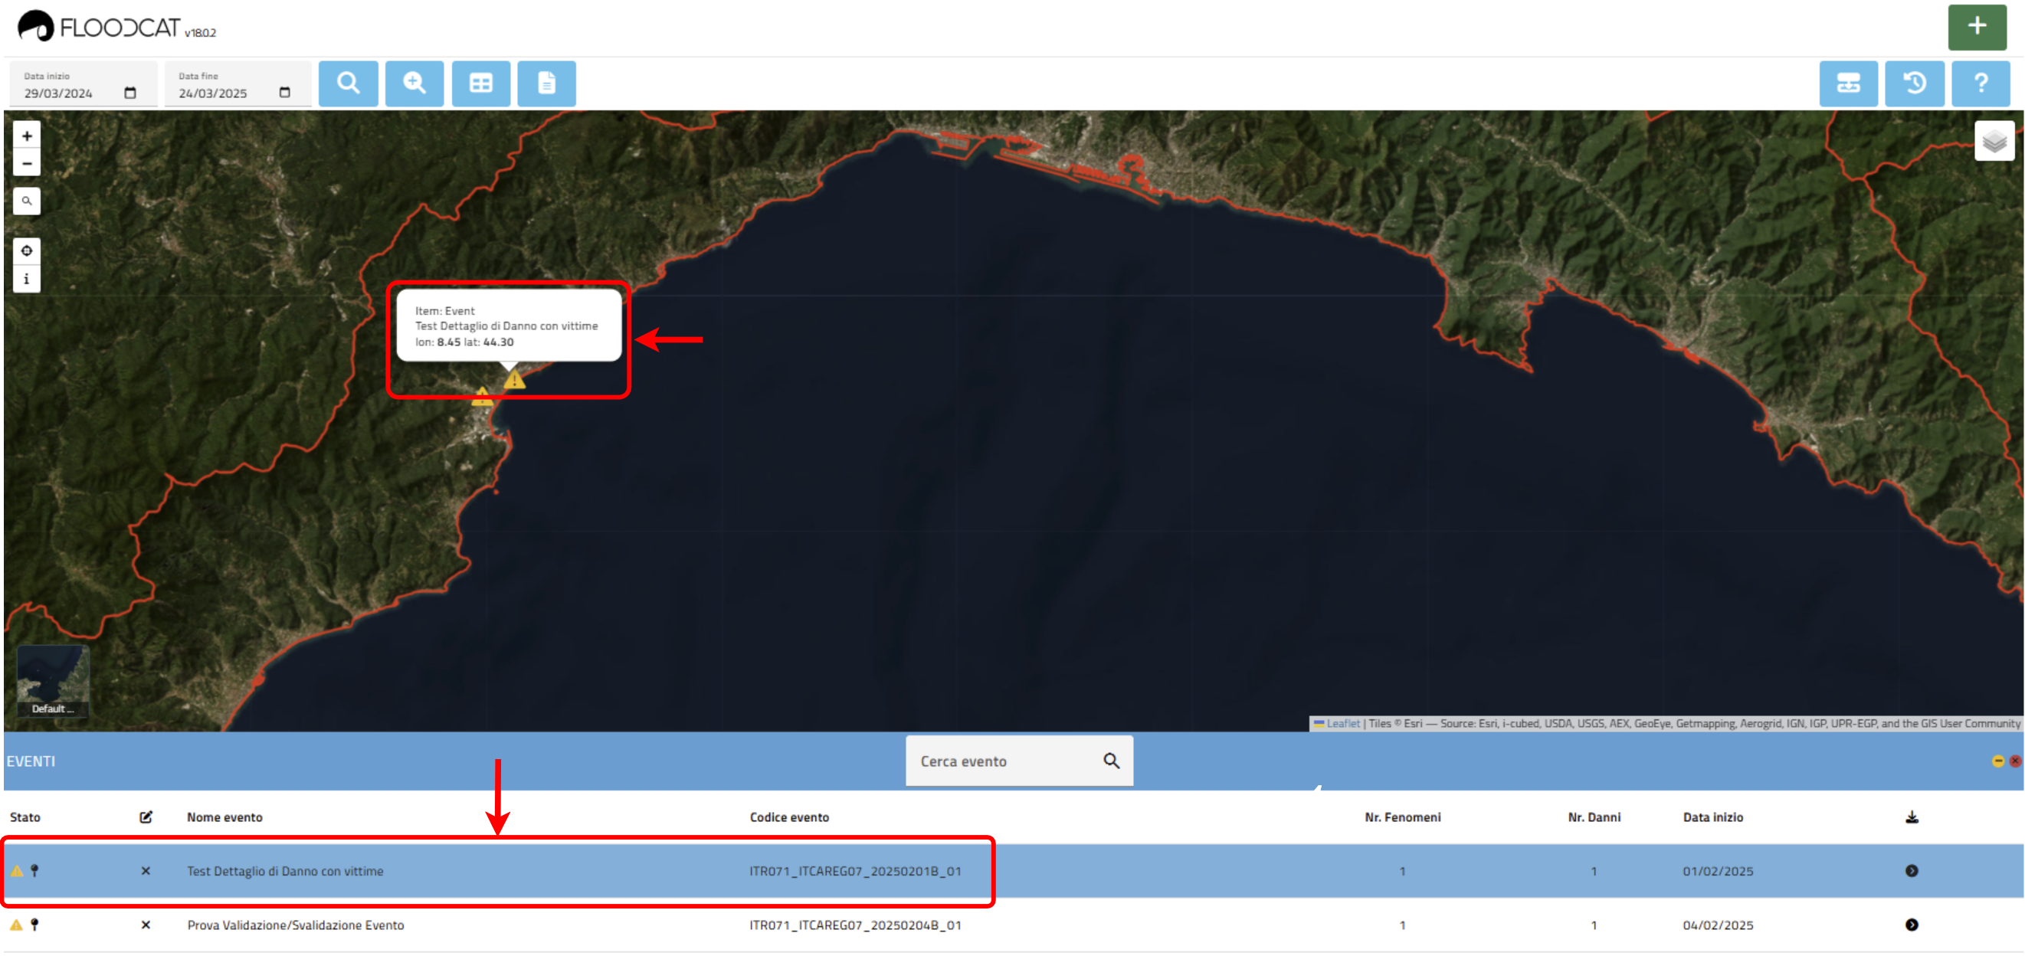Toggle validation X on Test Dettaglio row
Viewport: 2025px width, 969px height.
click(146, 871)
